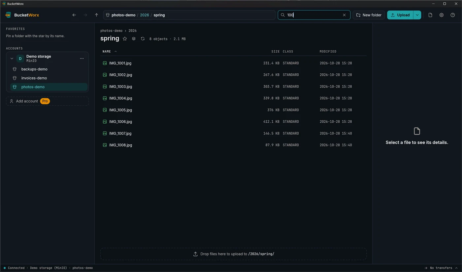Image resolution: width=462 pixels, height=272 pixels.
Task: Select the invoices-demo bucket
Action: [49, 78]
